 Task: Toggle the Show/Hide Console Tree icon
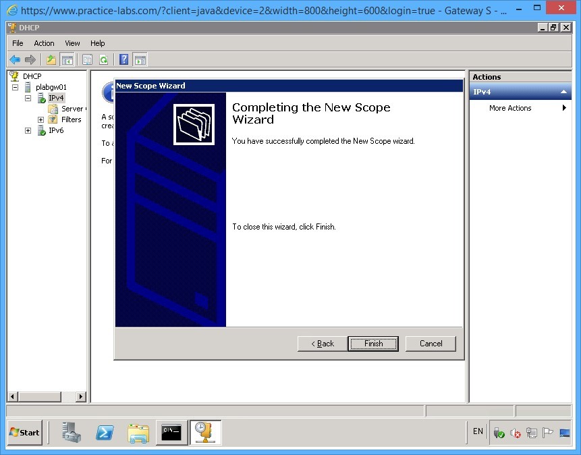68,59
